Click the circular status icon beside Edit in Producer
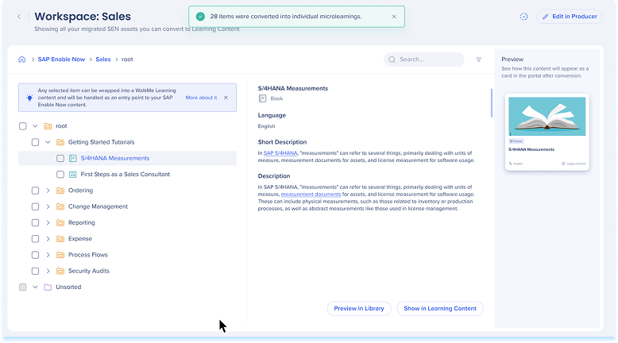 tap(524, 17)
